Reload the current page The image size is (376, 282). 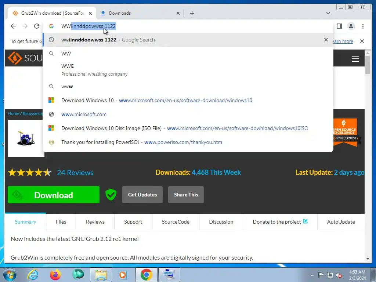click(37, 26)
